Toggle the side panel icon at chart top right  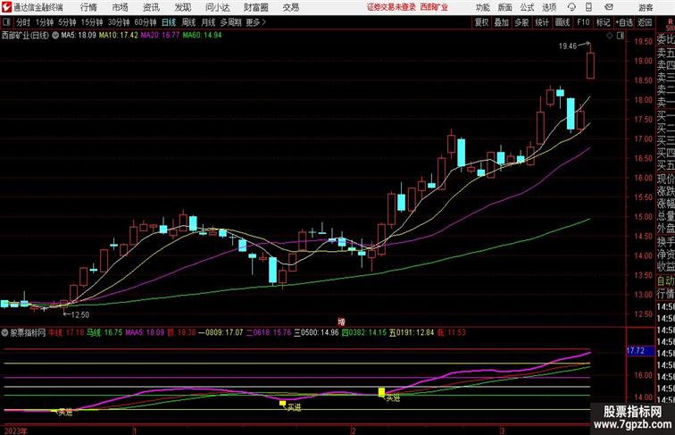point(621,36)
